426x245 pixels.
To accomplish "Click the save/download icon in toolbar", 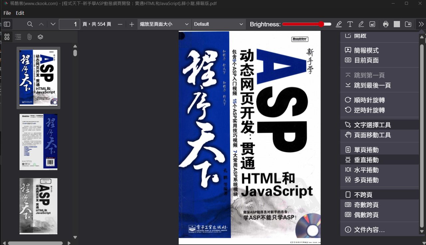I will coord(408,24).
